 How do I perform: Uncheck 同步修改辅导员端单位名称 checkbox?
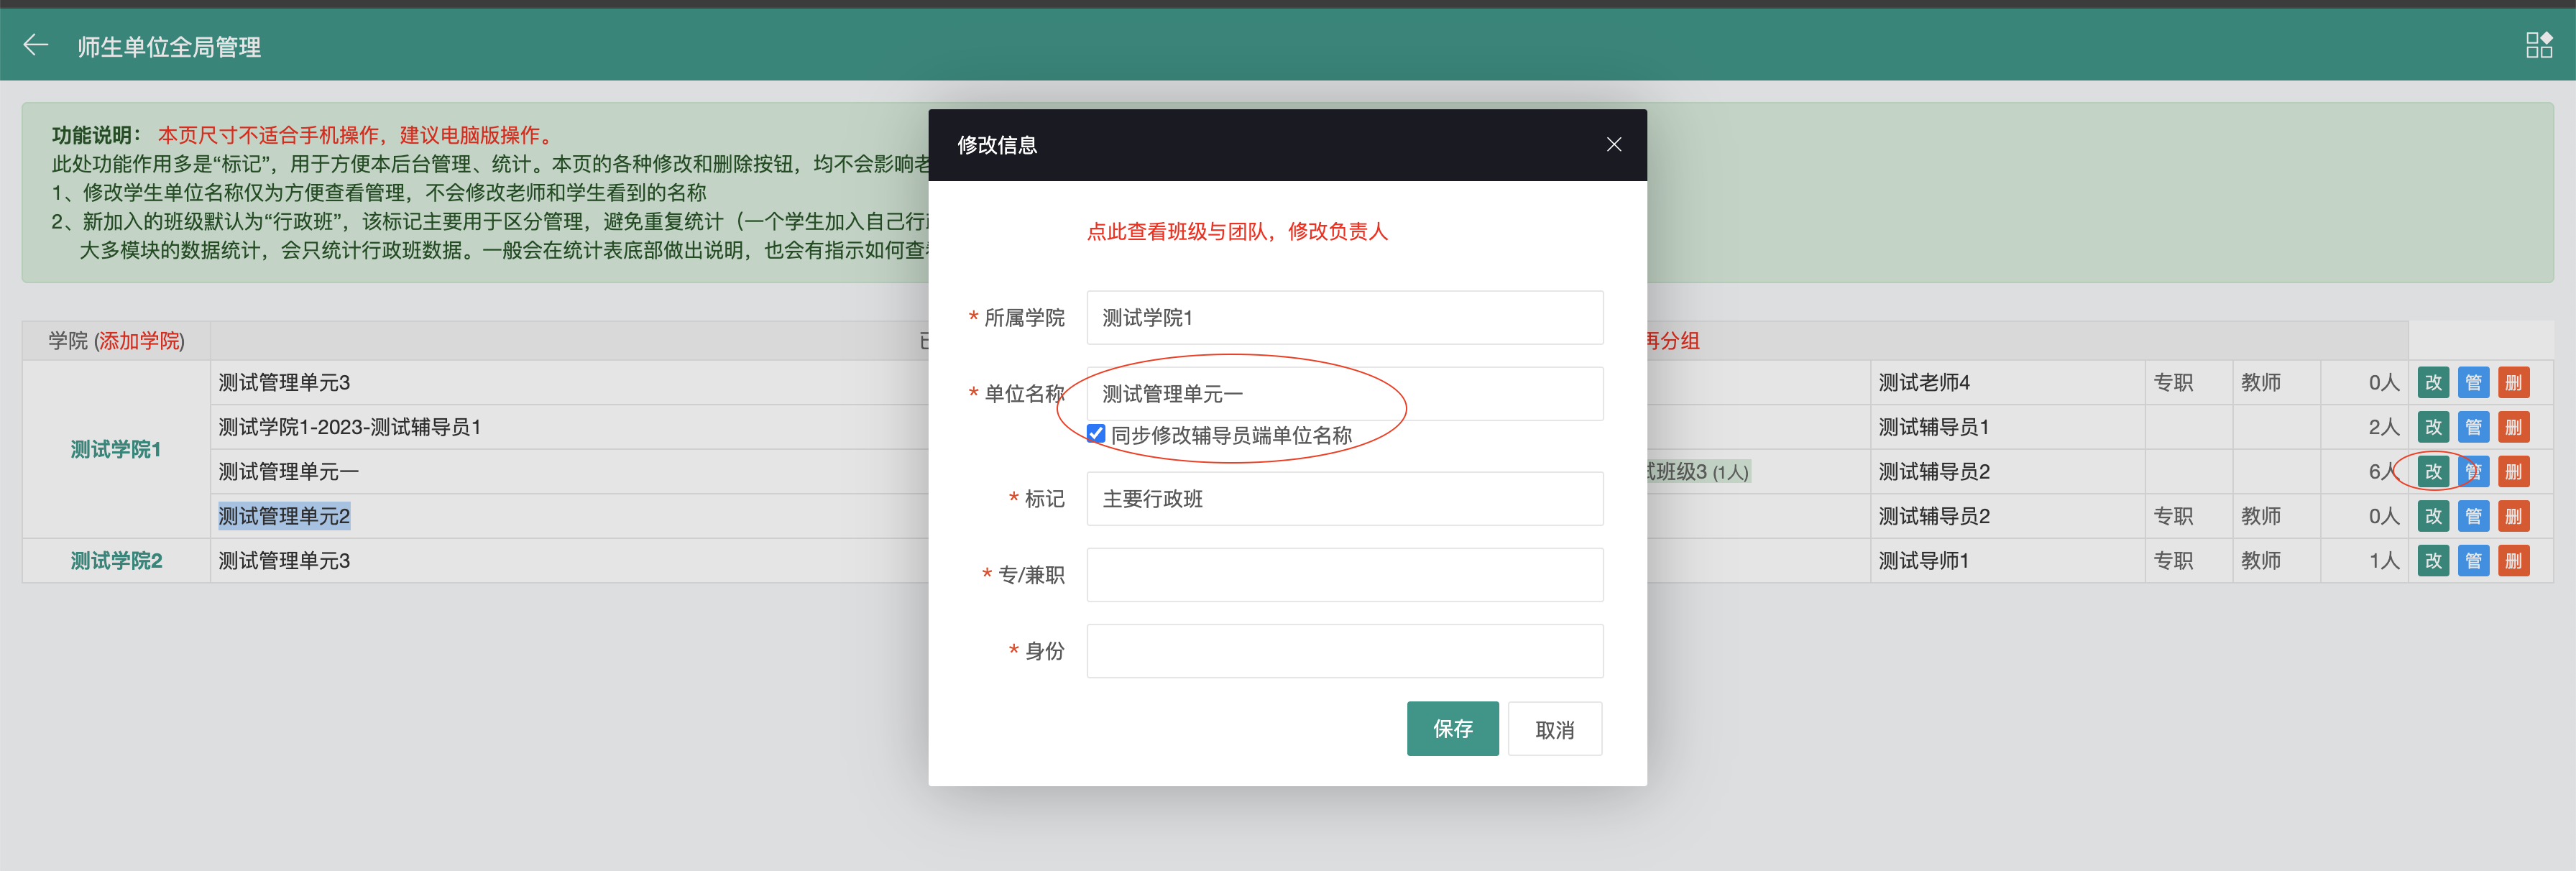coord(1096,434)
